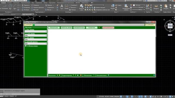Click the Move (Перенести) tool

tap(26, 5)
